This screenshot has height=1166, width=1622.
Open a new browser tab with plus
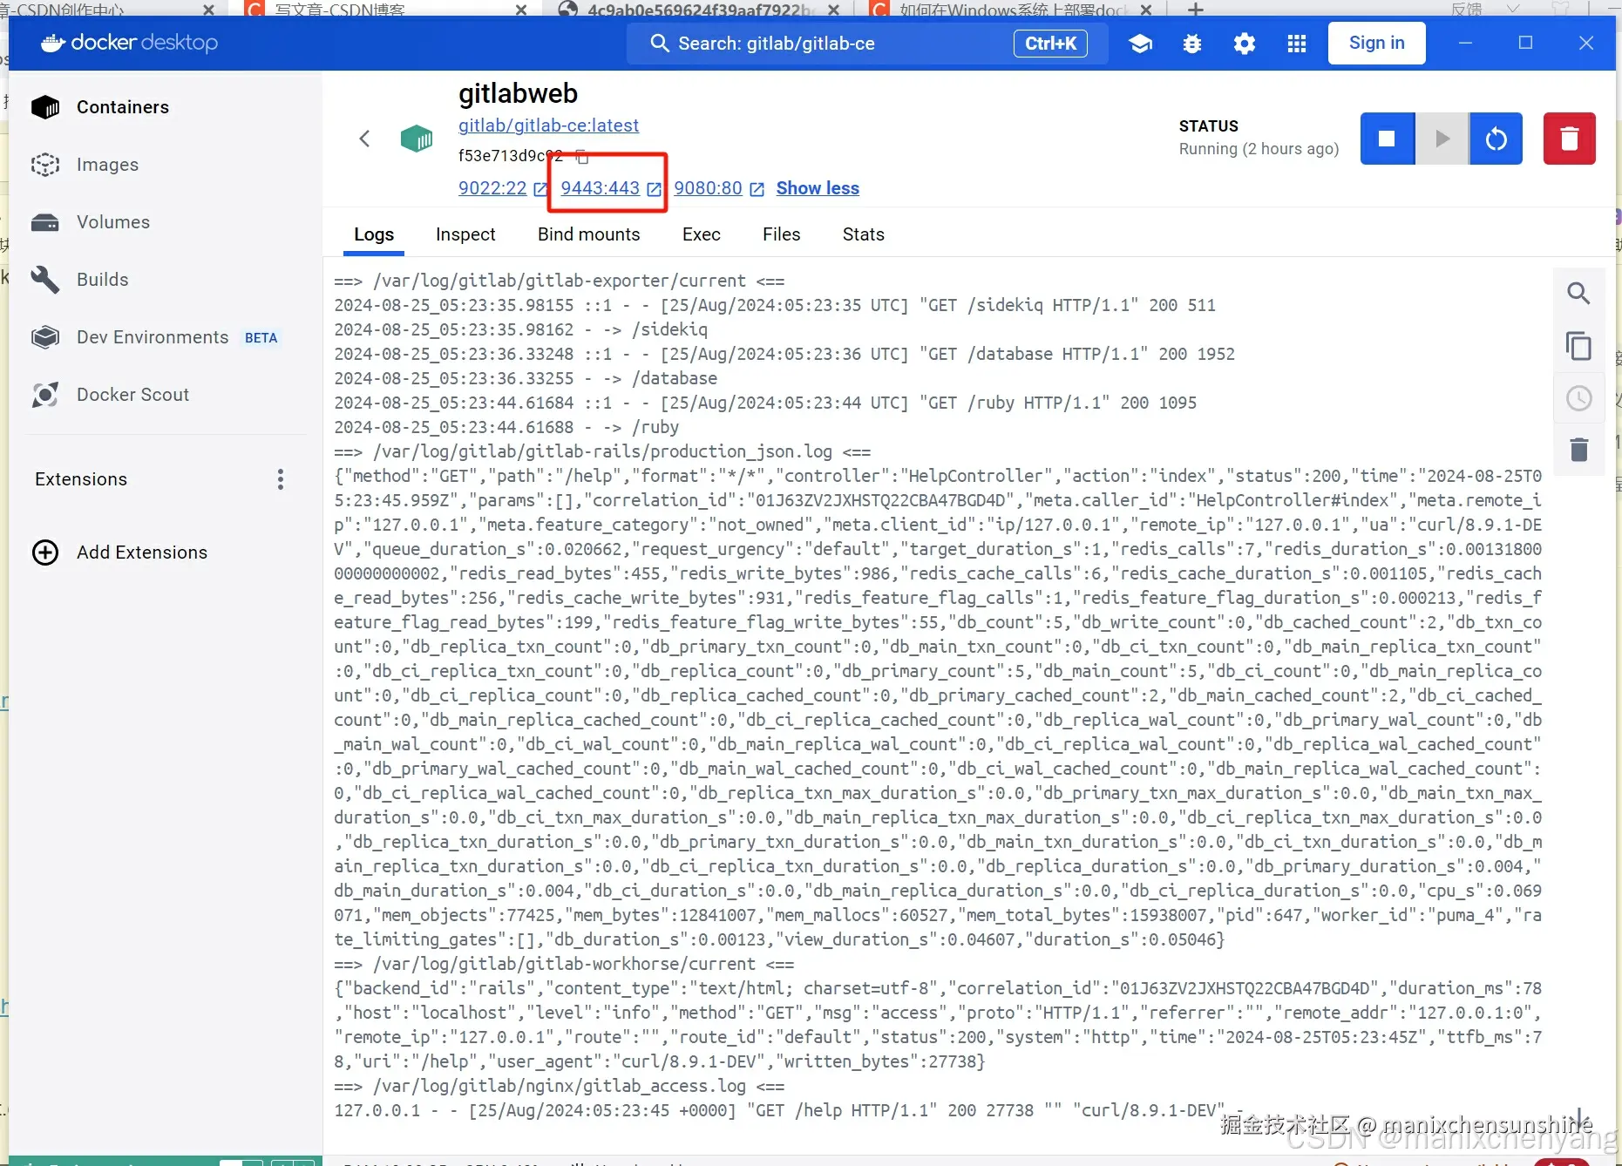coord(1196,10)
